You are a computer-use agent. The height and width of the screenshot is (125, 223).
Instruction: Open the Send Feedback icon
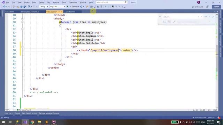click(208, 7)
